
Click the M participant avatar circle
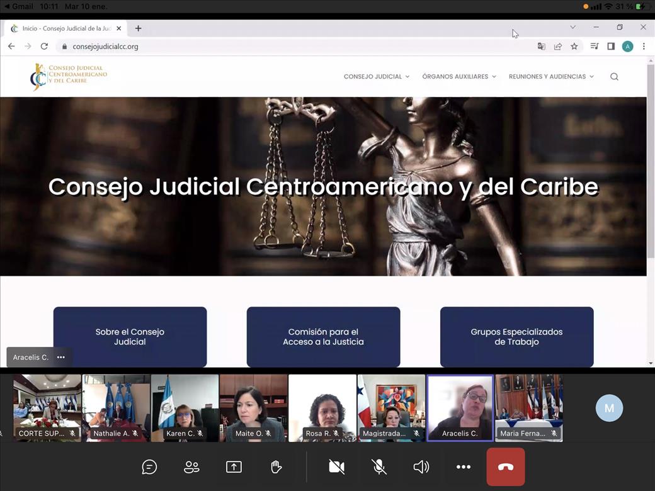[x=609, y=408]
